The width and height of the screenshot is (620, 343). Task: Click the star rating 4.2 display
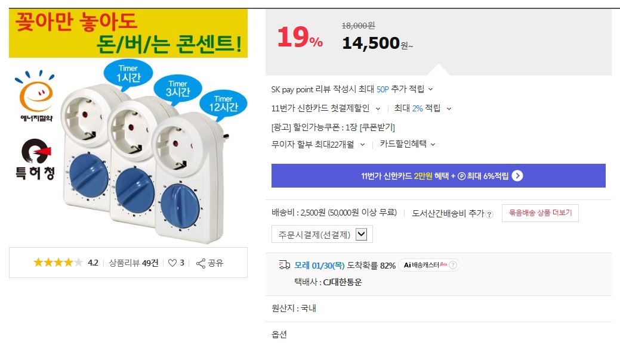point(66,263)
